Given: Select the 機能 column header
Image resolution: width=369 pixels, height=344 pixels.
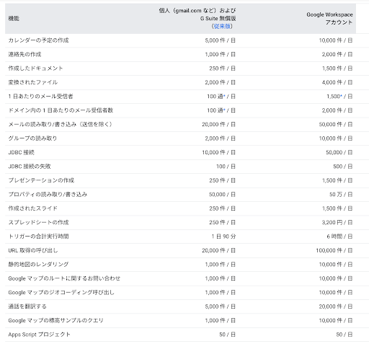Looking at the screenshot, I should [14, 19].
